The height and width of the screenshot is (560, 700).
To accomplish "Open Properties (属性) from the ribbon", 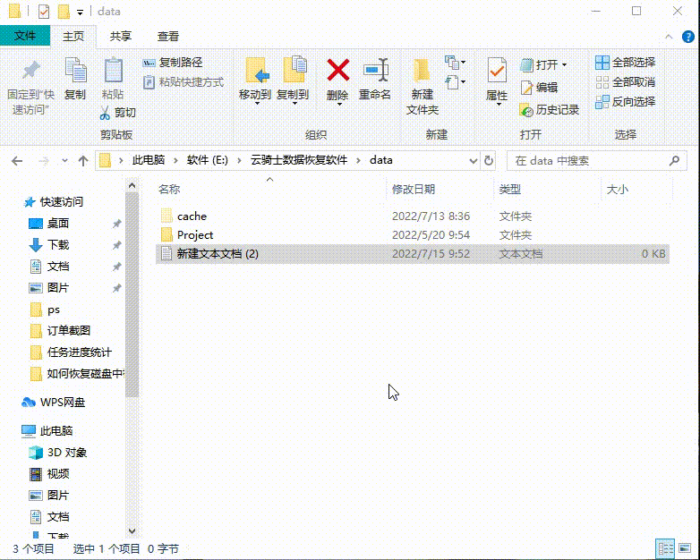I will point(497,72).
